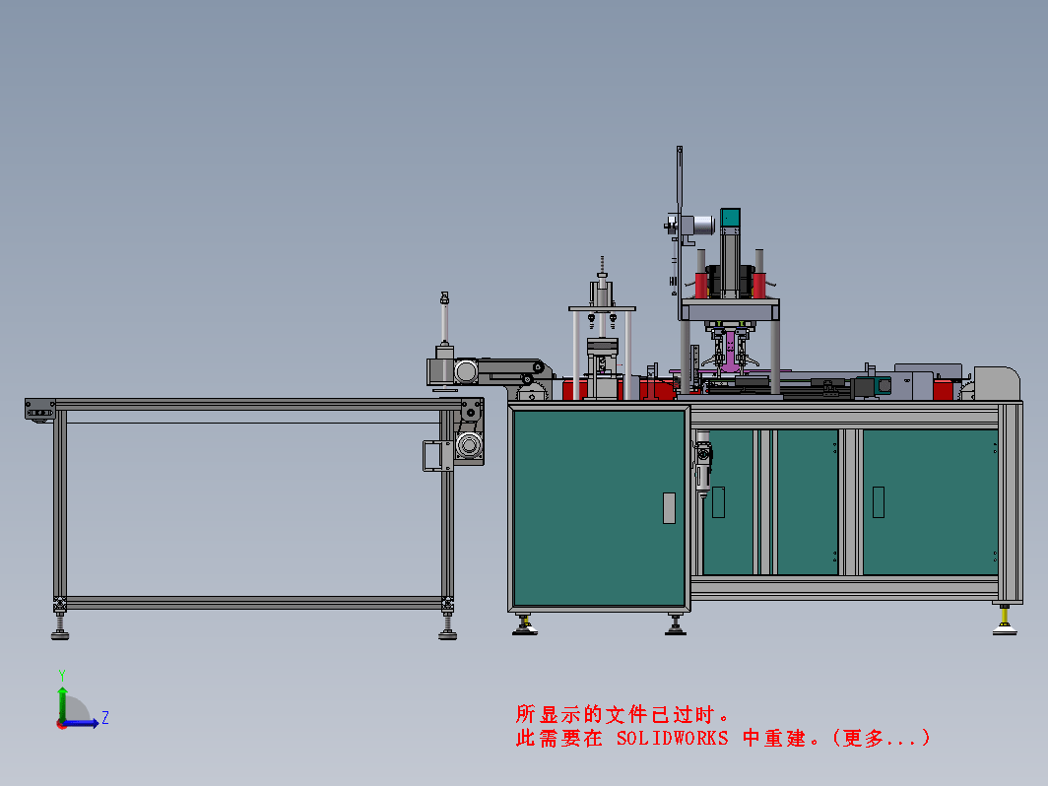
Task: Click the rightmost green cabinet panel
Action: point(930,502)
